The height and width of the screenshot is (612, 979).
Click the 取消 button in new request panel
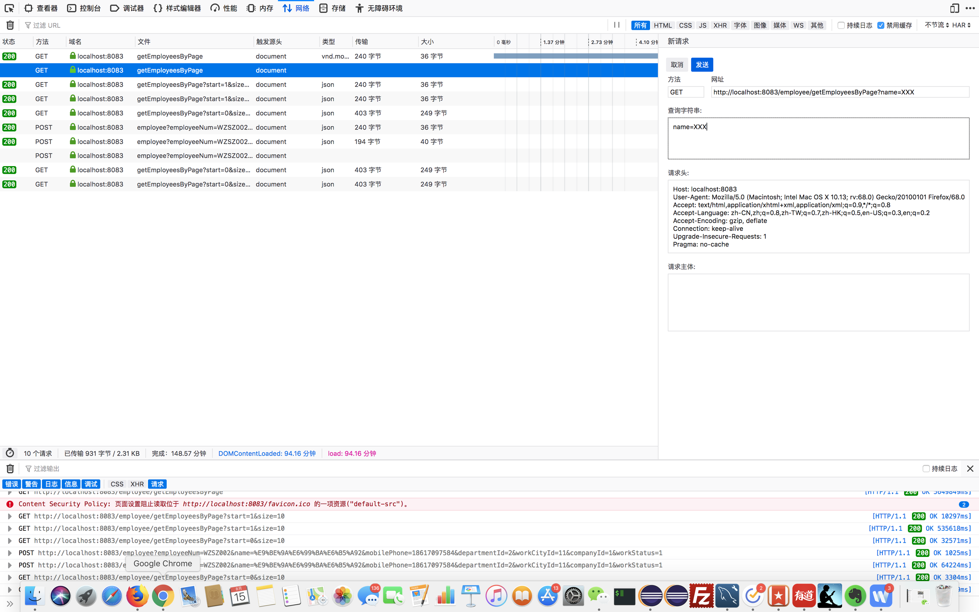pos(676,64)
